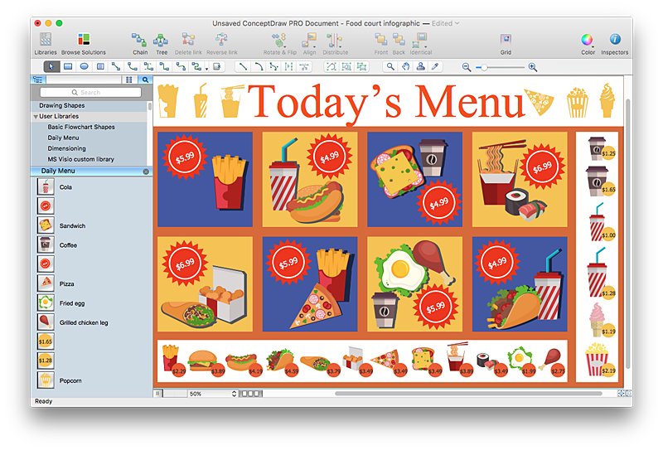Select the arrow pointer tool
This screenshot has width=663, height=450.
coord(51,67)
